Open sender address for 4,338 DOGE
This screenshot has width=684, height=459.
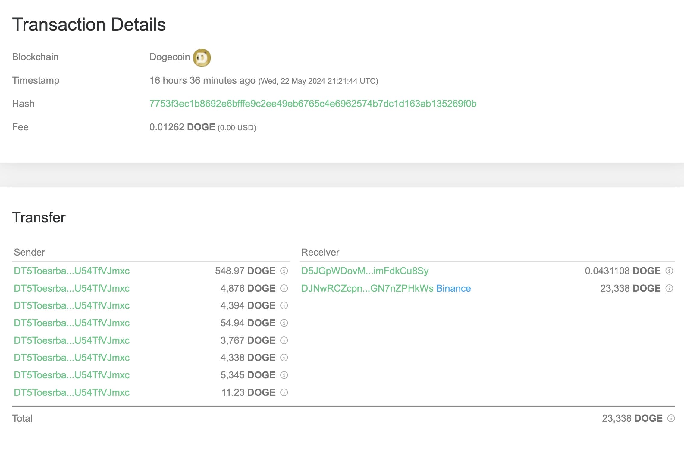(72, 358)
